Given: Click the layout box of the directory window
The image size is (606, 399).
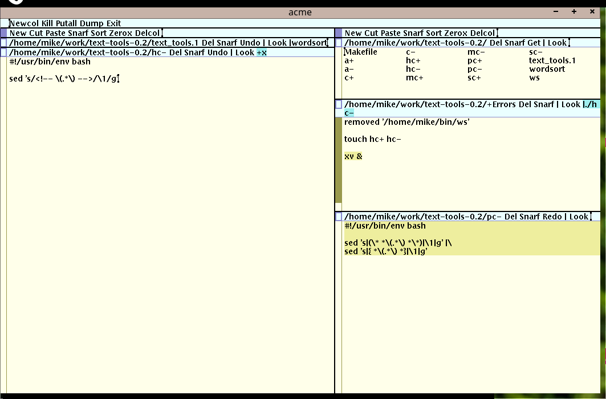Looking at the screenshot, I should 339,43.
